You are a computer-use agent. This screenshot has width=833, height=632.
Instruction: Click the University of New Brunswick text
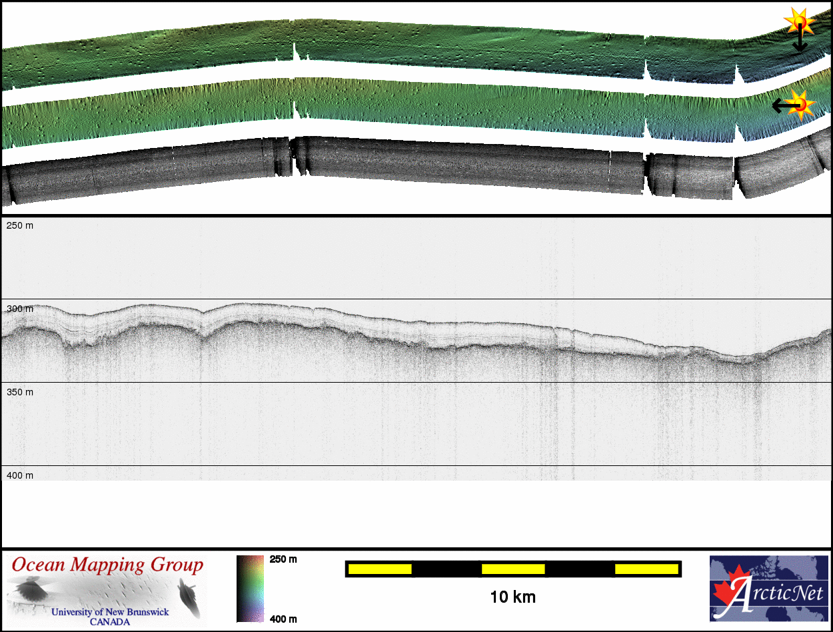[110, 612]
